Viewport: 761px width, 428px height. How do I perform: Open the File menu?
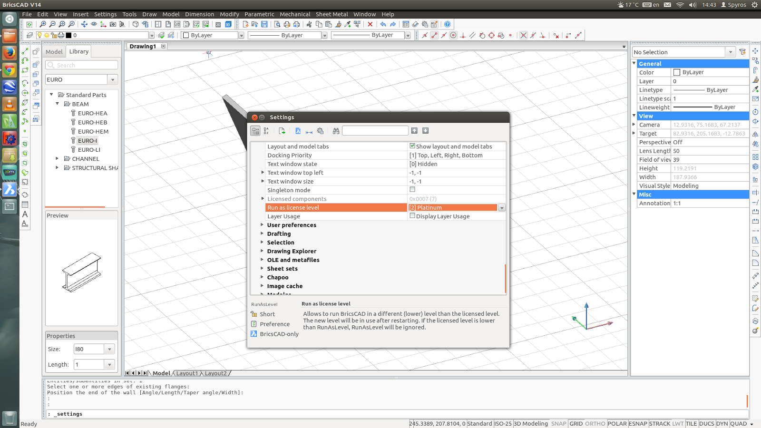(x=27, y=14)
